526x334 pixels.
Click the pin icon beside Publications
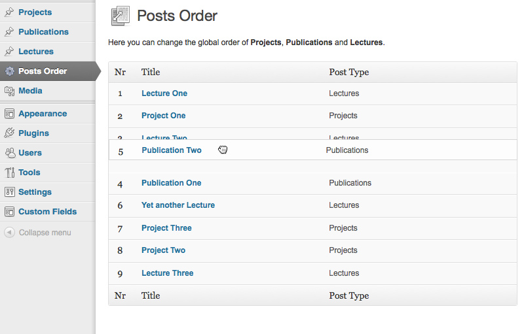(9, 32)
